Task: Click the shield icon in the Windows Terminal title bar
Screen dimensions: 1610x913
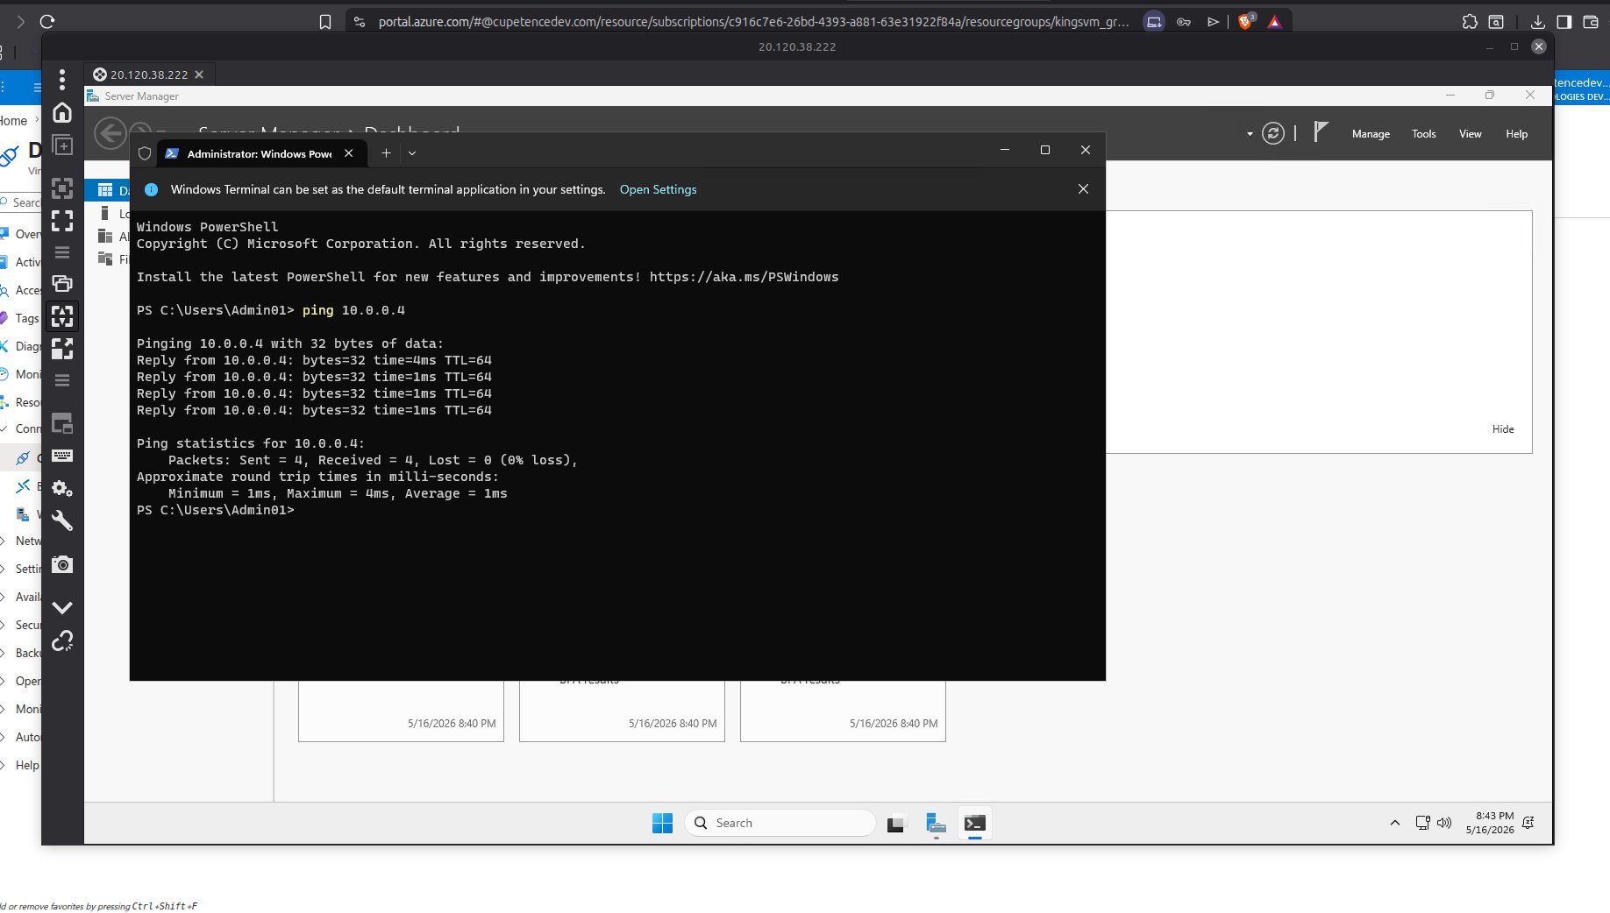Action: 145,153
